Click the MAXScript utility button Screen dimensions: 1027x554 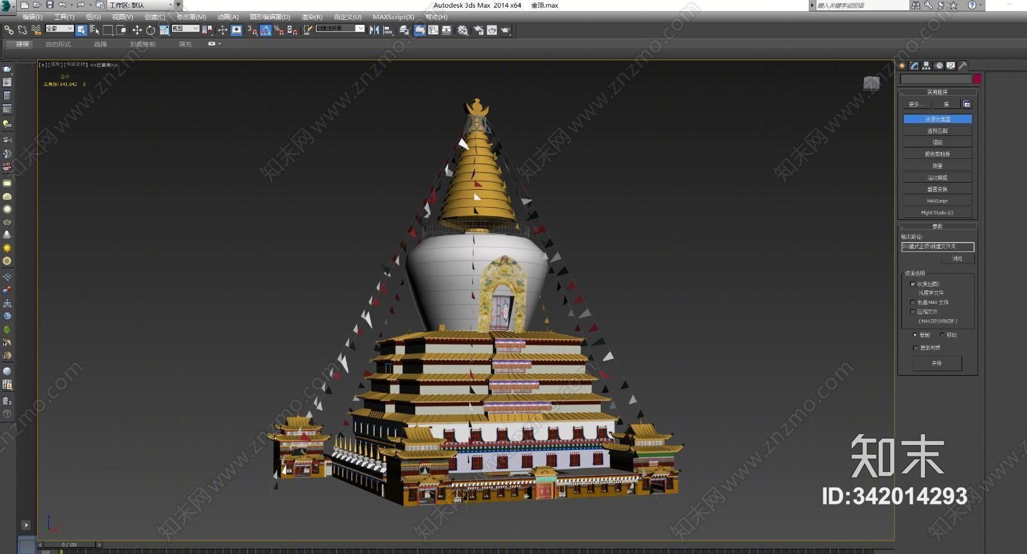tap(937, 201)
